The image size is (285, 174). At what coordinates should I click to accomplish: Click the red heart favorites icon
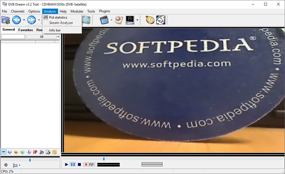tap(35, 152)
